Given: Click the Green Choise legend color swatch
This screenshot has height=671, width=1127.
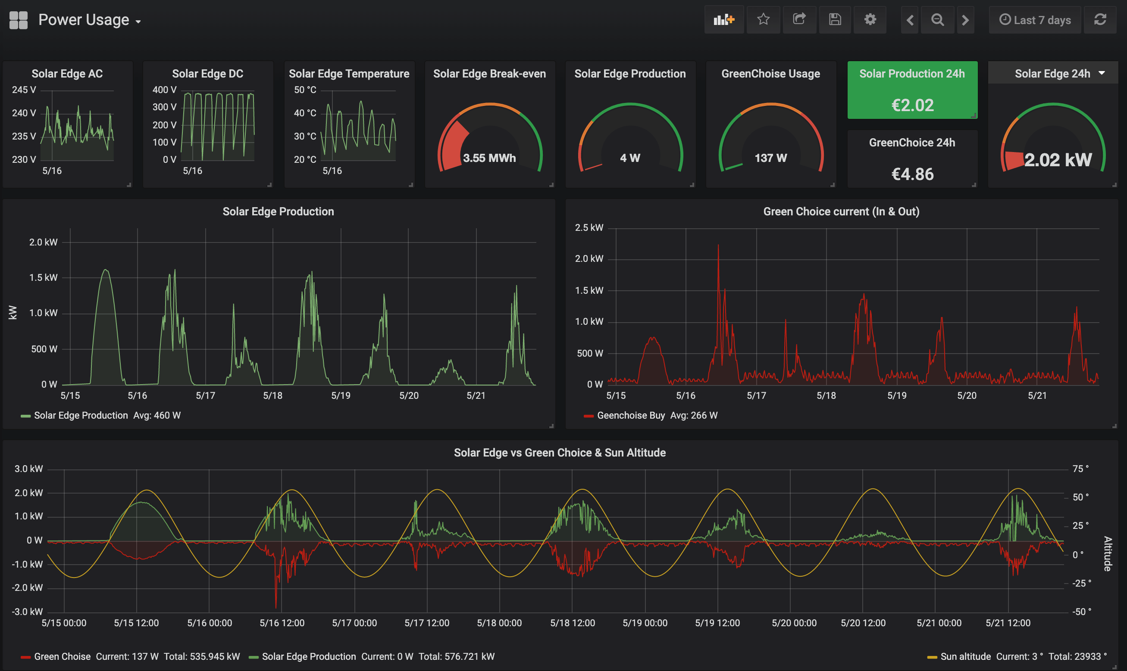Looking at the screenshot, I should click(x=25, y=657).
